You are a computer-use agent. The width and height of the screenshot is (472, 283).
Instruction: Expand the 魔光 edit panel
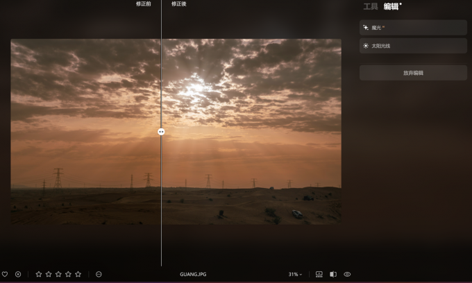point(413,28)
